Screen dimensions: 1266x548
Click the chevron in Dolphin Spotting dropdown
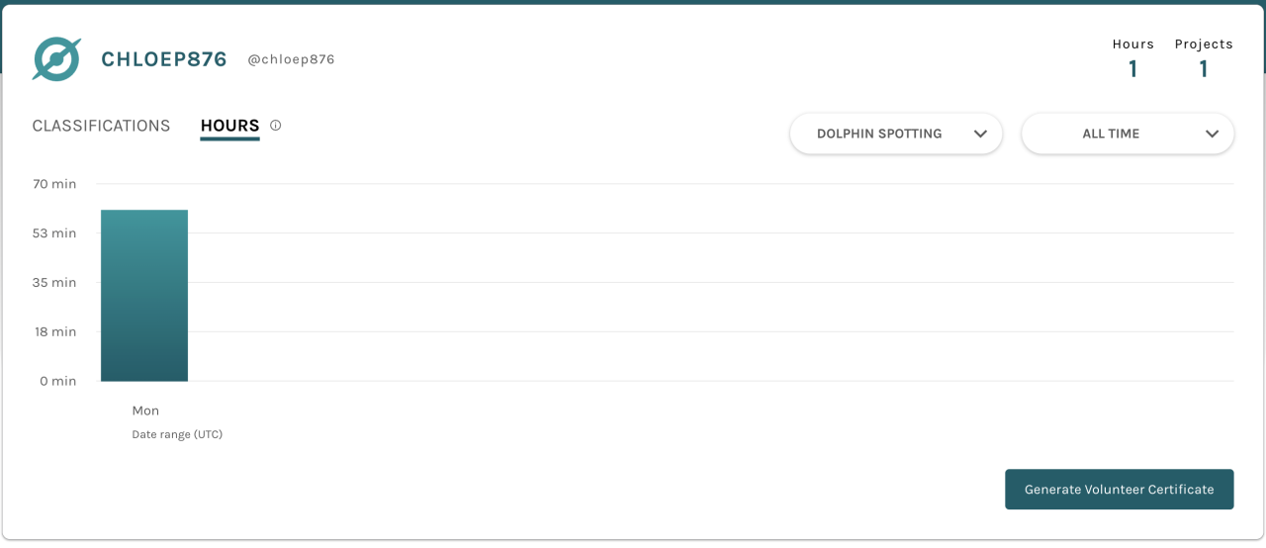980,135
